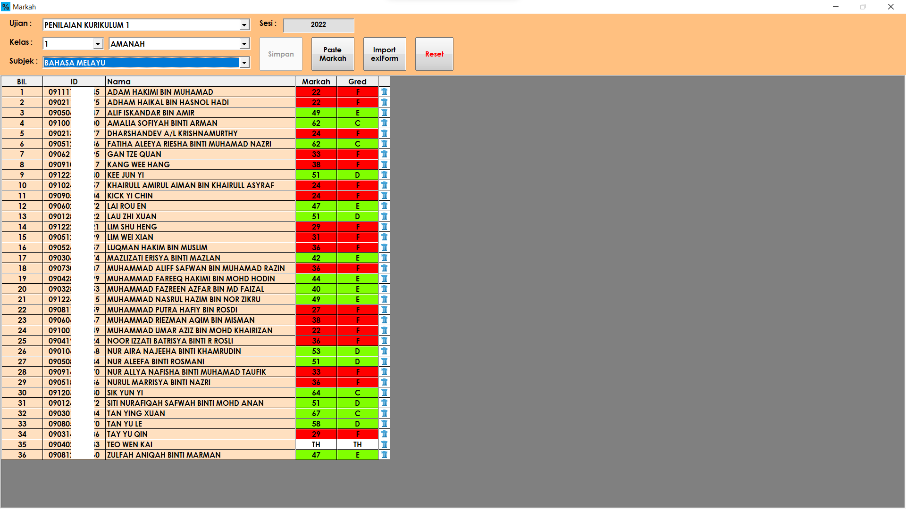Viewport: 906px width, 509px height.
Task: Click trash icon beside TEO WEN KAI
Action: coord(384,444)
